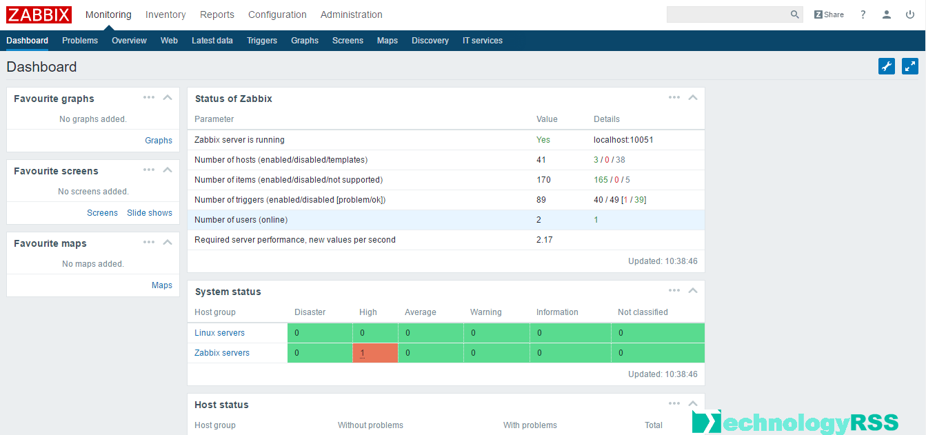Image resolution: width=926 pixels, height=435 pixels.
Task: Open the Configuration top menu
Action: coord(277,14)
